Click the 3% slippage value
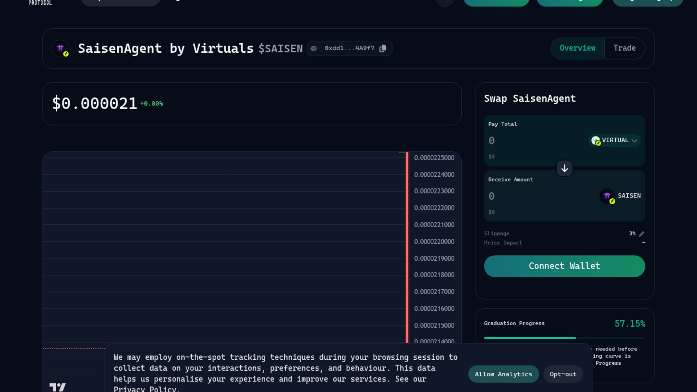Screen dimensions: 697x392 tap(632, 234)
